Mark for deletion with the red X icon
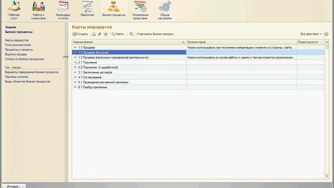This screenshot has height=188, width=334. click(105, 34)
